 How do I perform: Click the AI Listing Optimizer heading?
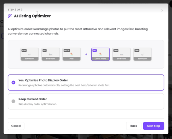[x=32, y=16]
